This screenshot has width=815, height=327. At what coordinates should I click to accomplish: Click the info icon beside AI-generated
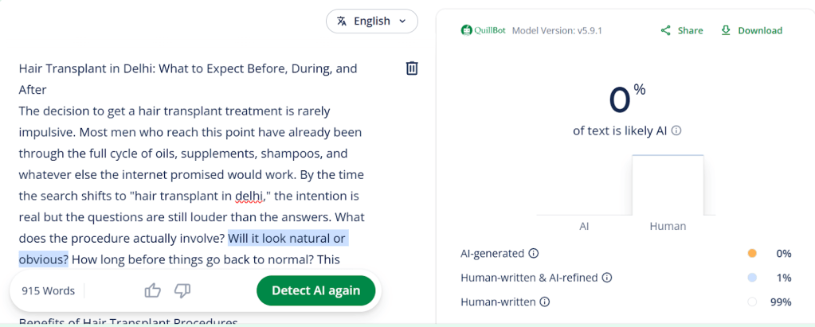point(534,254)
